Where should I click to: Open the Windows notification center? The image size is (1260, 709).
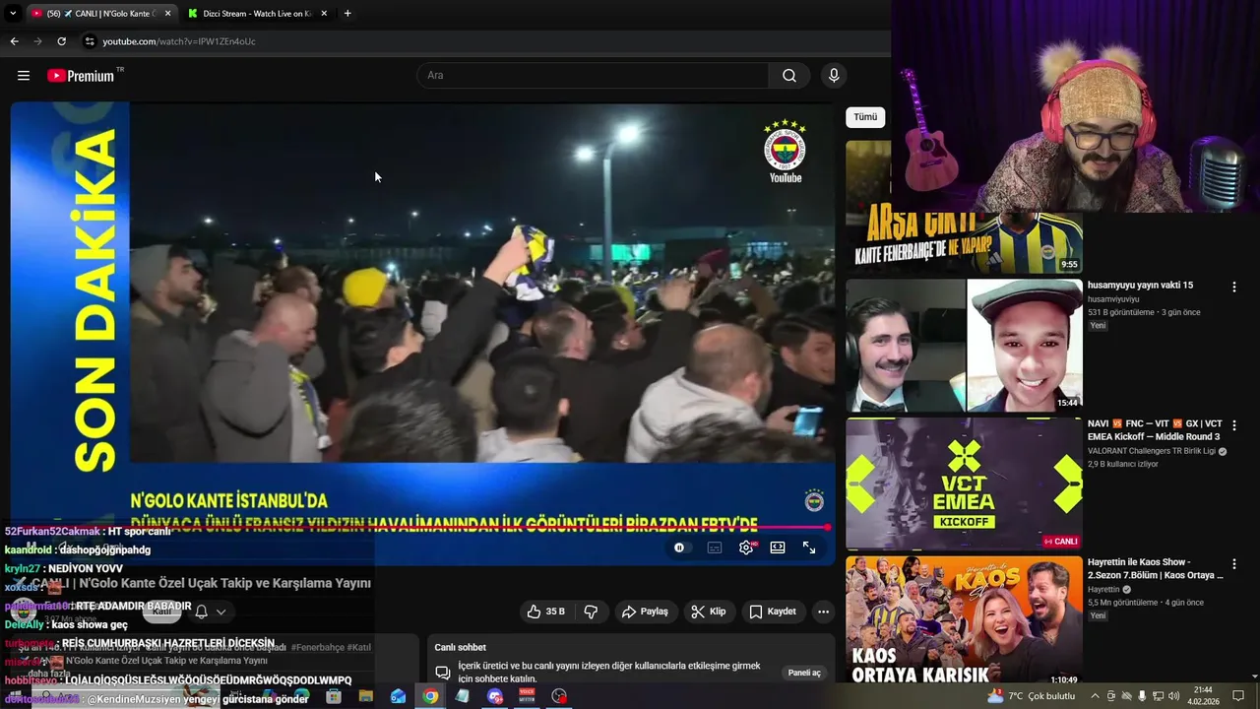(1236, 696)
